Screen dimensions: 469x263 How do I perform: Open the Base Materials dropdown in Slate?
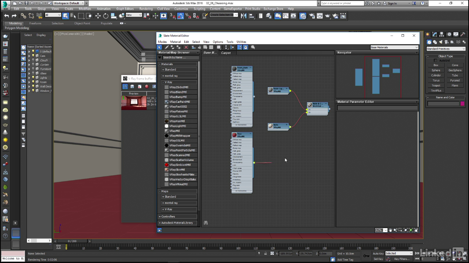394,47
